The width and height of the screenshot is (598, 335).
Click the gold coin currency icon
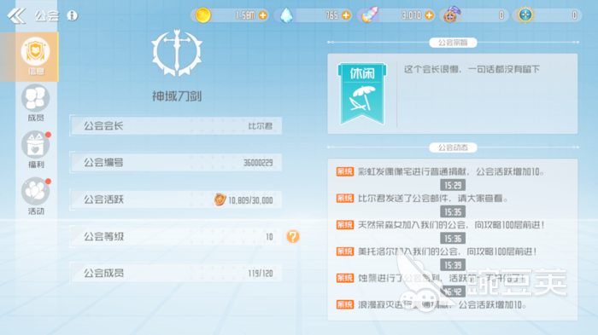203,15
